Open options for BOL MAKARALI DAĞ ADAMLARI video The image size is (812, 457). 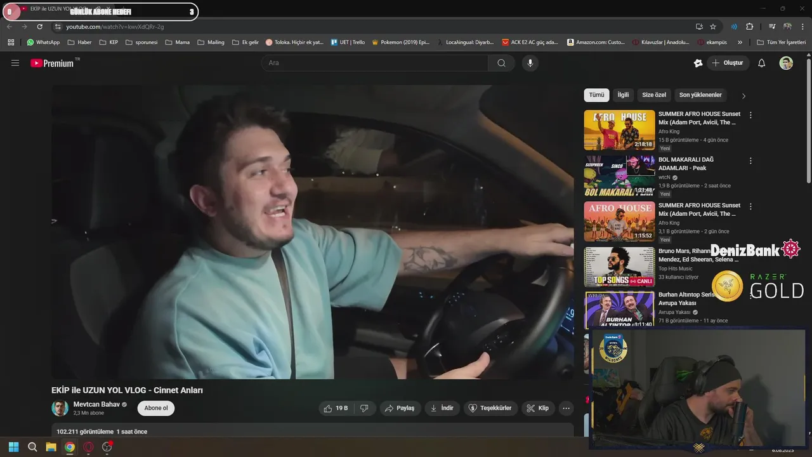750,161
